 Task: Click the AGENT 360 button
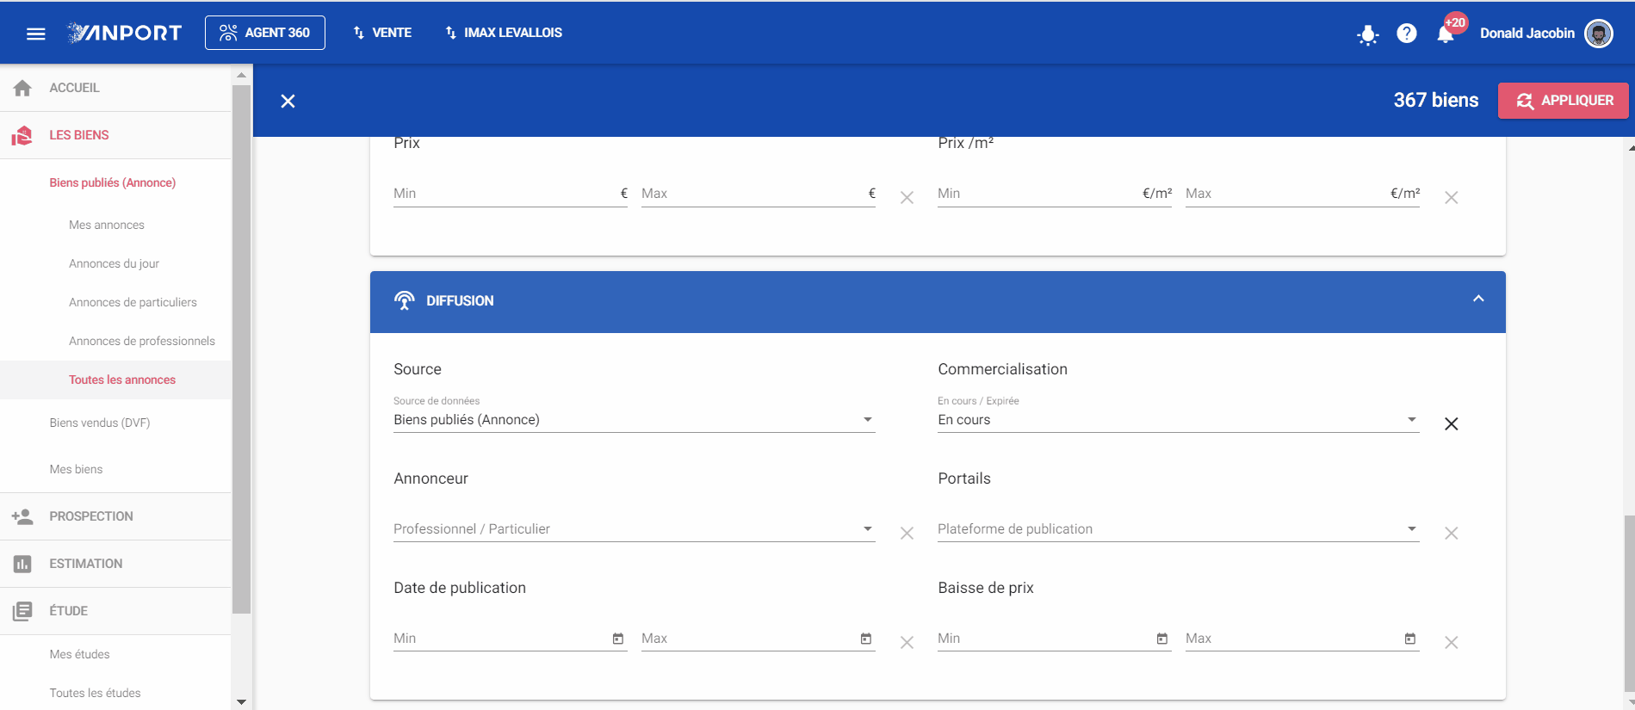click(265, 33)
